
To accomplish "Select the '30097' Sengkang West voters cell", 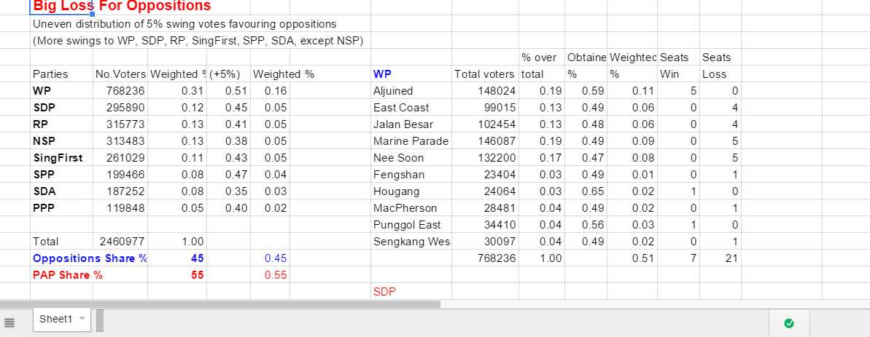I will (x=486, y=241).
